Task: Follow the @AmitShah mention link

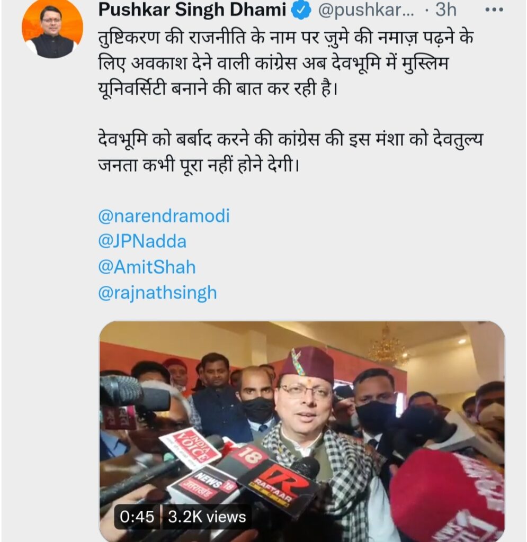Action: click(x=147, y=267)
